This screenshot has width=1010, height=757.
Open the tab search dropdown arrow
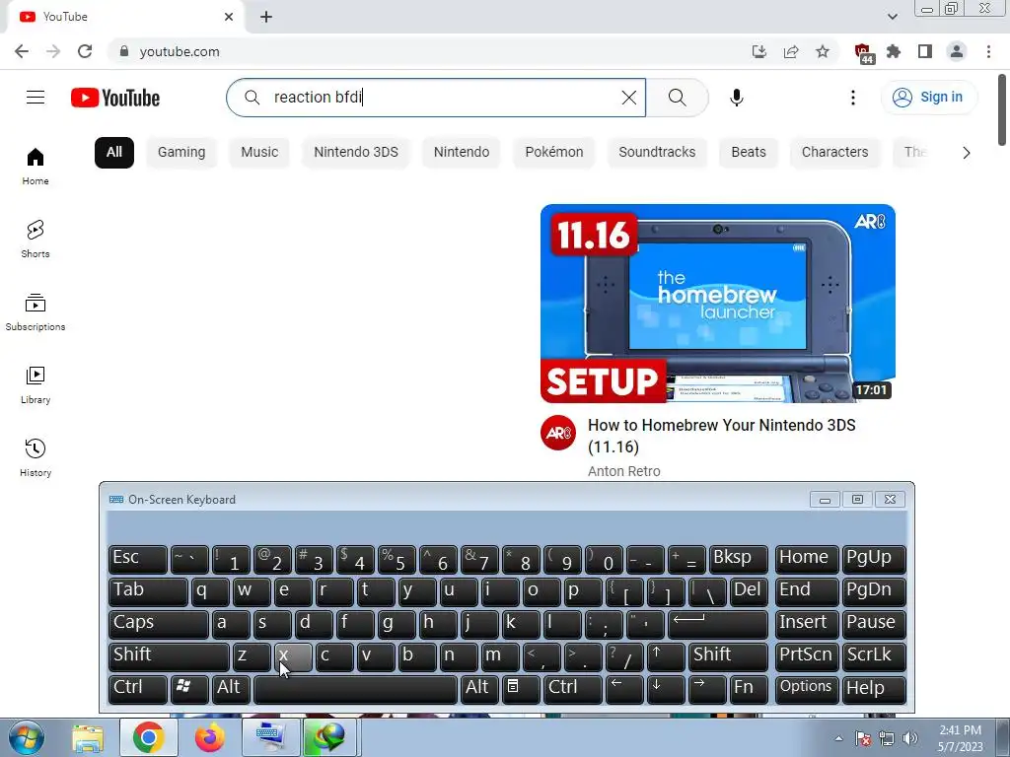tap(892, 17)
